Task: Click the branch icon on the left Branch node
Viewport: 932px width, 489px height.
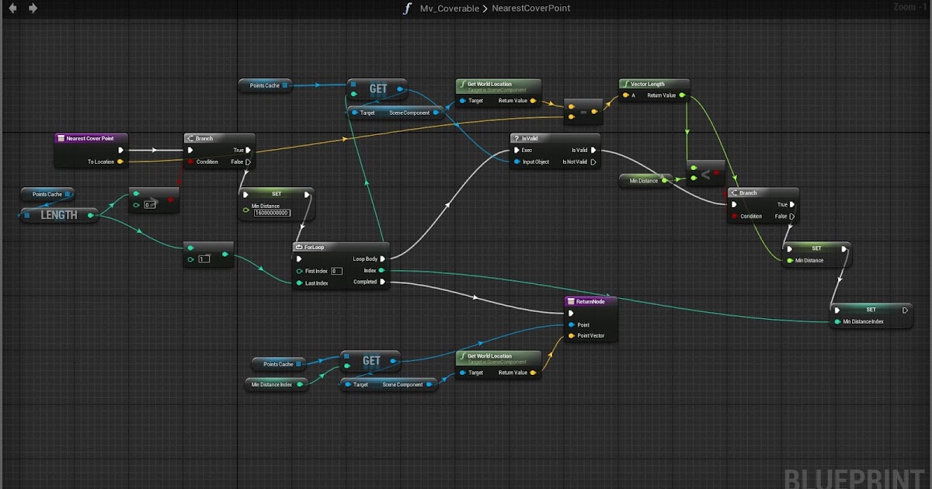Action: point(190,137)
